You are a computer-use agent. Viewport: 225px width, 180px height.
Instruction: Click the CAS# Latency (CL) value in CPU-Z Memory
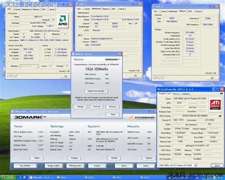point(190,39)
